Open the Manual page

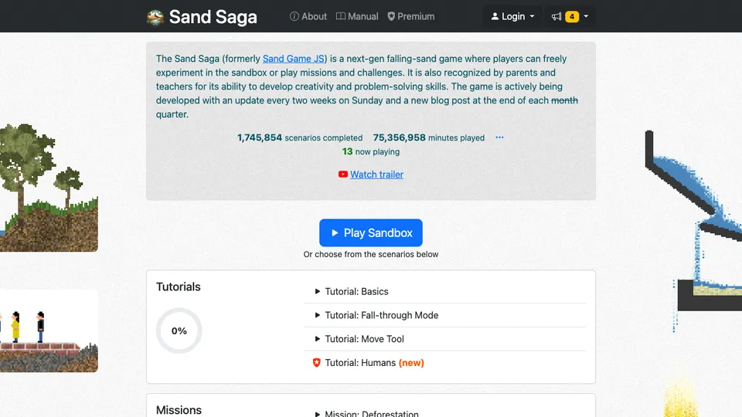click(357, 16)
